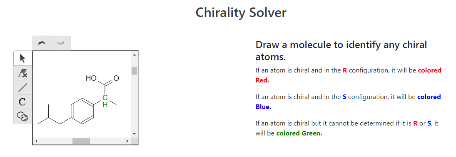456x157 pixels.
Task: Click the canvas scroll up arrow
Action: (x=134, y=54)
